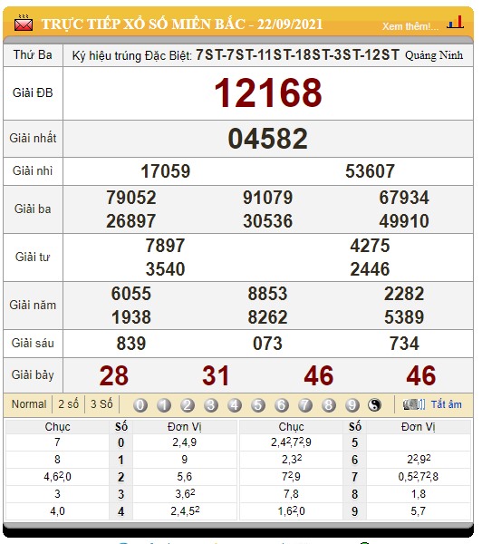Click the red envelope mail icon
This screenshot has width=482, height=544.
pos(24,24)
